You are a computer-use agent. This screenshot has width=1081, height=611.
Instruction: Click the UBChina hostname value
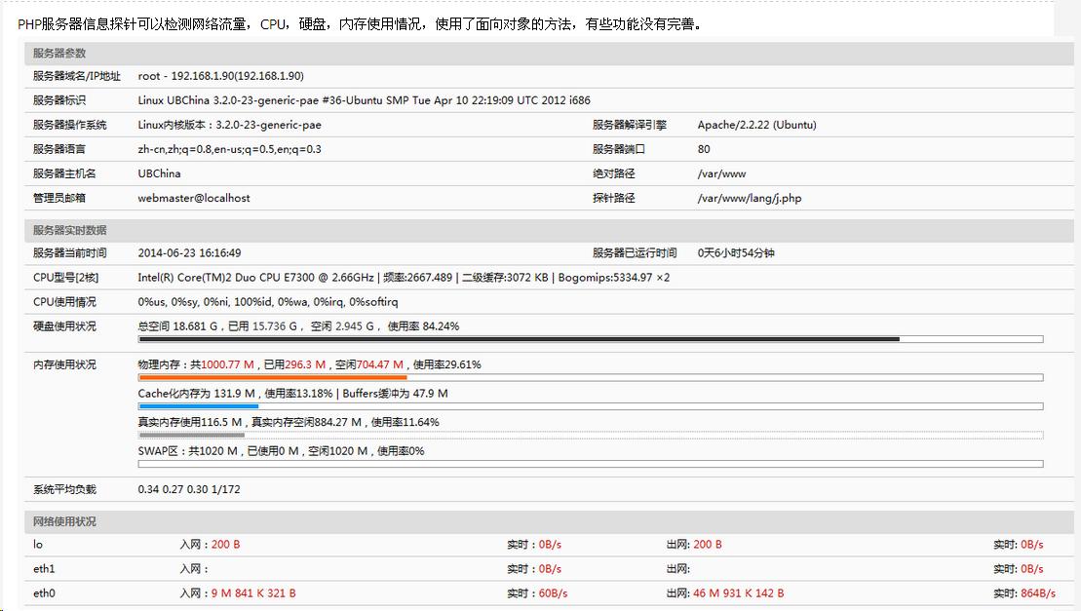pyautogui.click(x=159, y=173)
